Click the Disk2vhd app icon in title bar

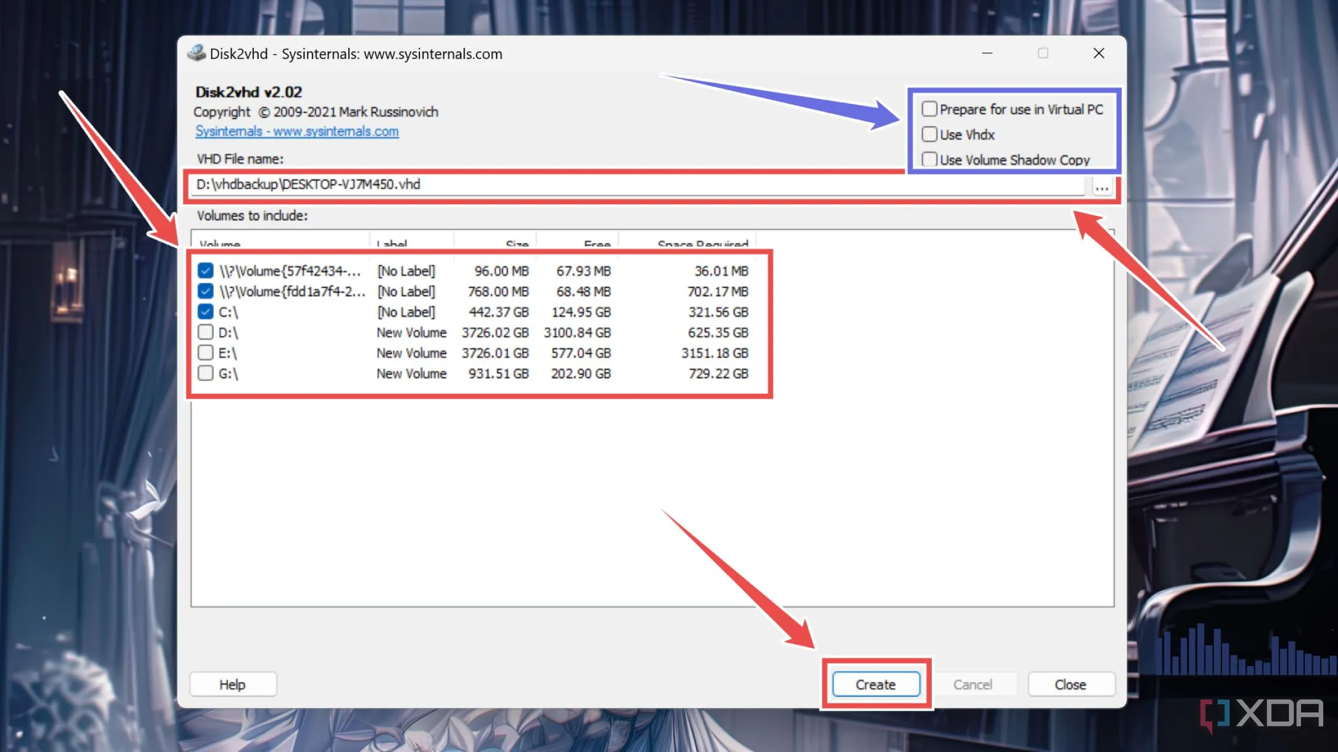pyautogui.click(x=196, y=53)
